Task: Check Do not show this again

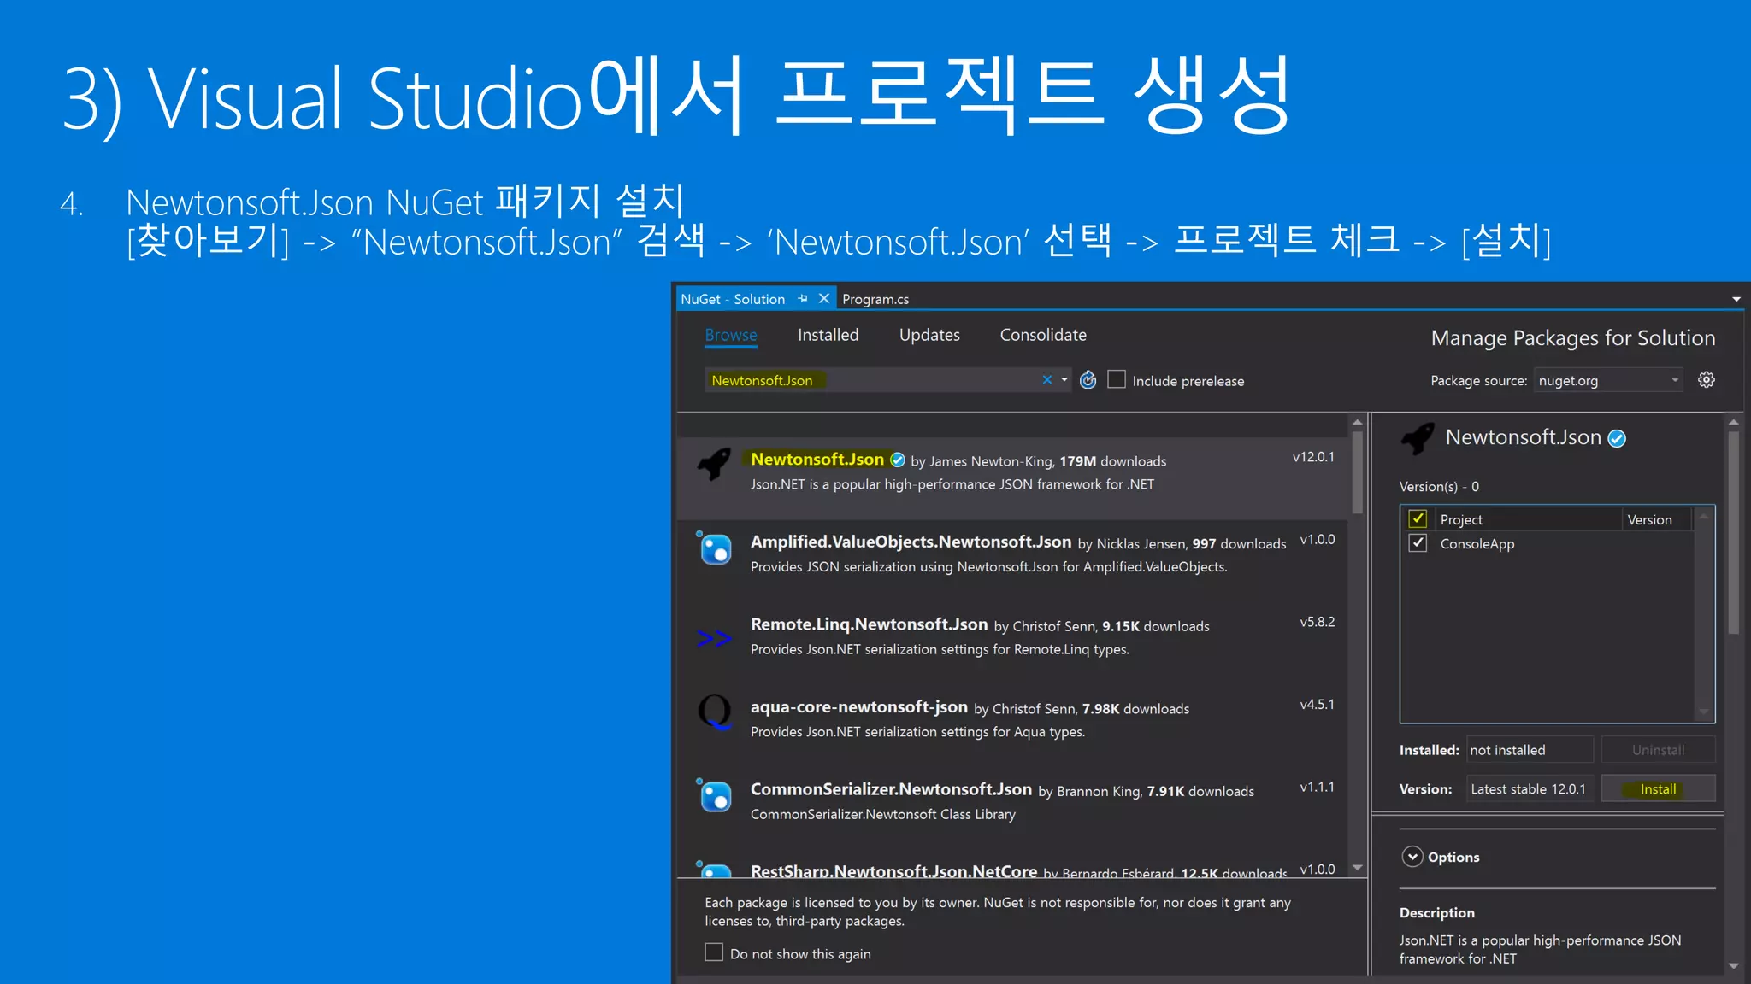Action: (714, 952)
